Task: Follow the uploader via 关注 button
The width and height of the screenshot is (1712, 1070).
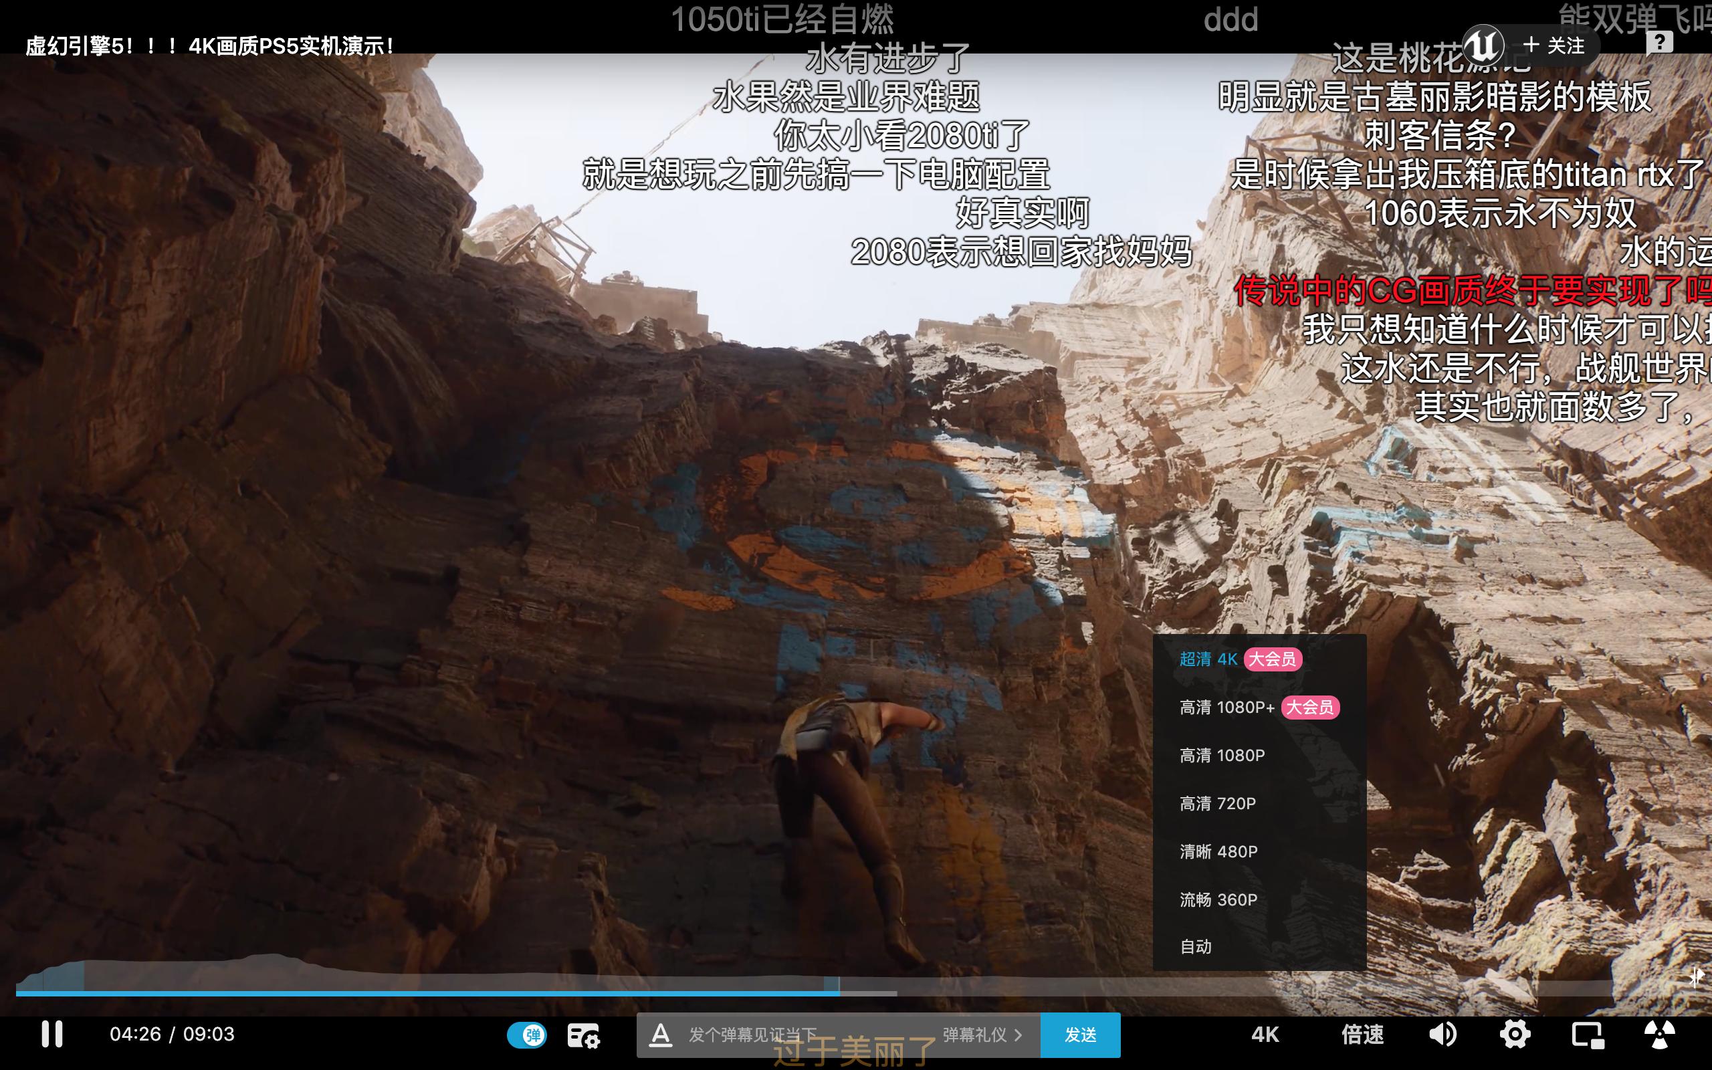Action: 1554,45
